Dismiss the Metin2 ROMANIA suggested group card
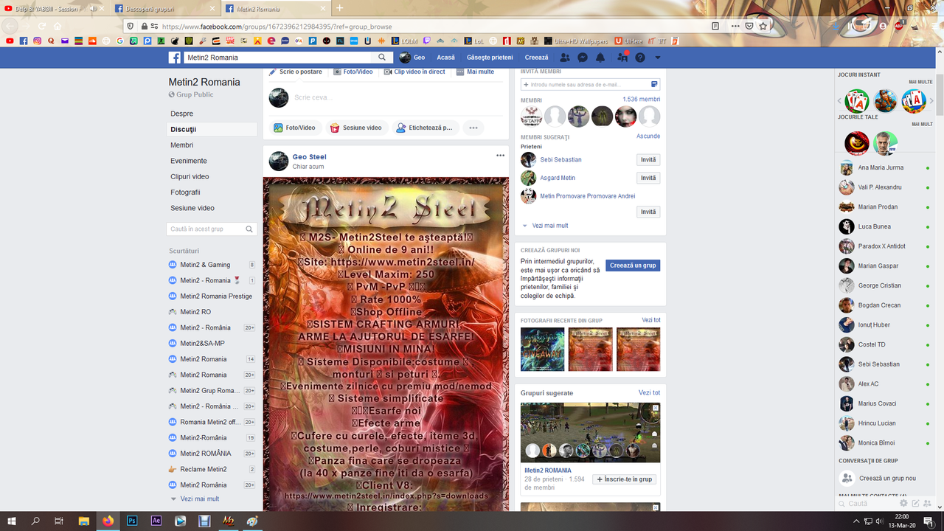The height and width of the screenshot is (531, 944). click(x=656, y=408)
